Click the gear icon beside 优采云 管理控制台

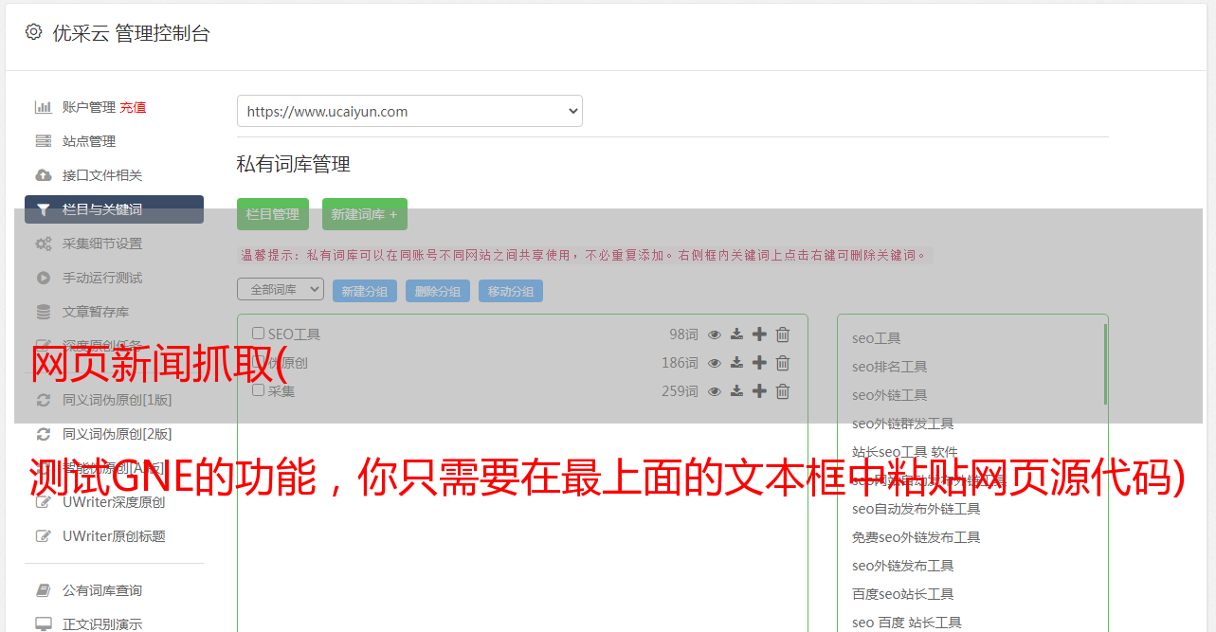click(x=34, y=32)
